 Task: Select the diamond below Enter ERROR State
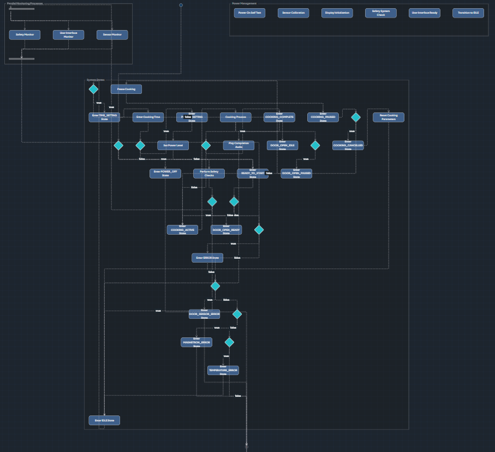215,286
